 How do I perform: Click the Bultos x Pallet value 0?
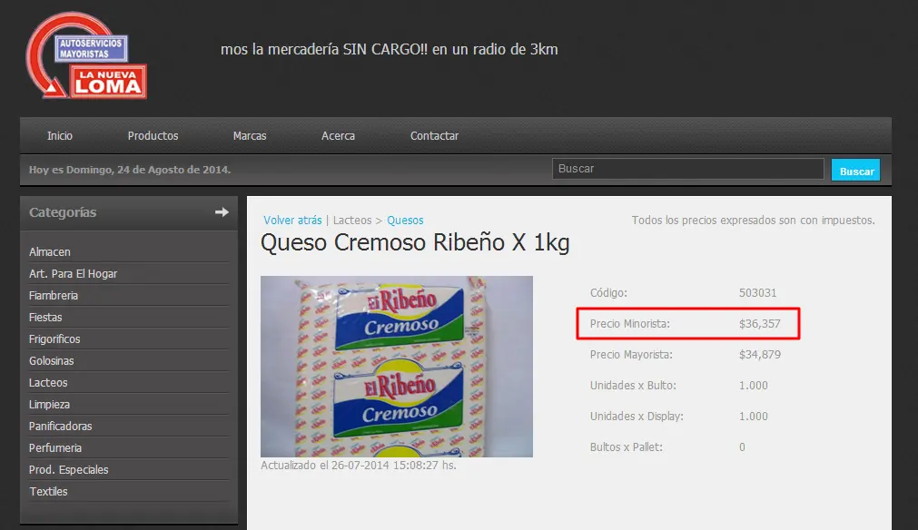742,447
